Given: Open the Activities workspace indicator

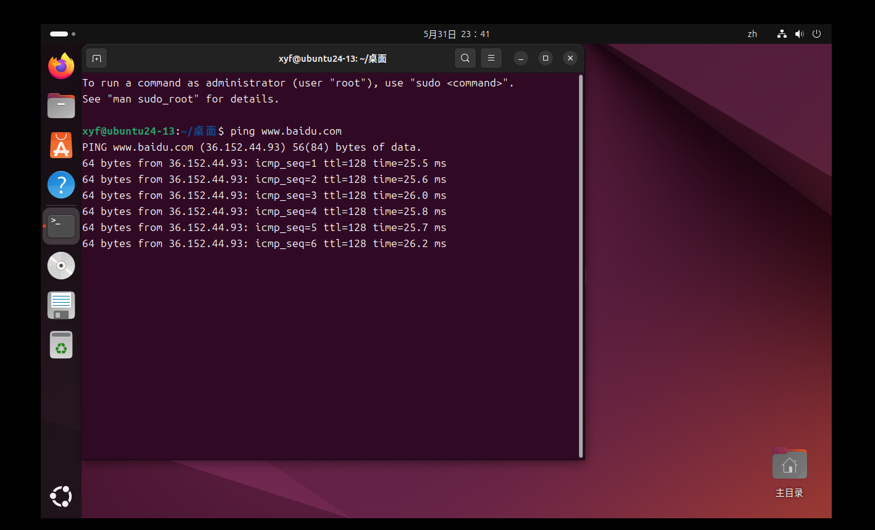Looking at the screenshot, I should tap(62, 34).
